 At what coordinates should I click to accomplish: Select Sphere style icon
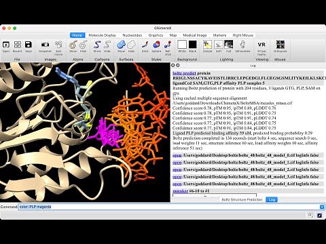click(x=156, y=45)
